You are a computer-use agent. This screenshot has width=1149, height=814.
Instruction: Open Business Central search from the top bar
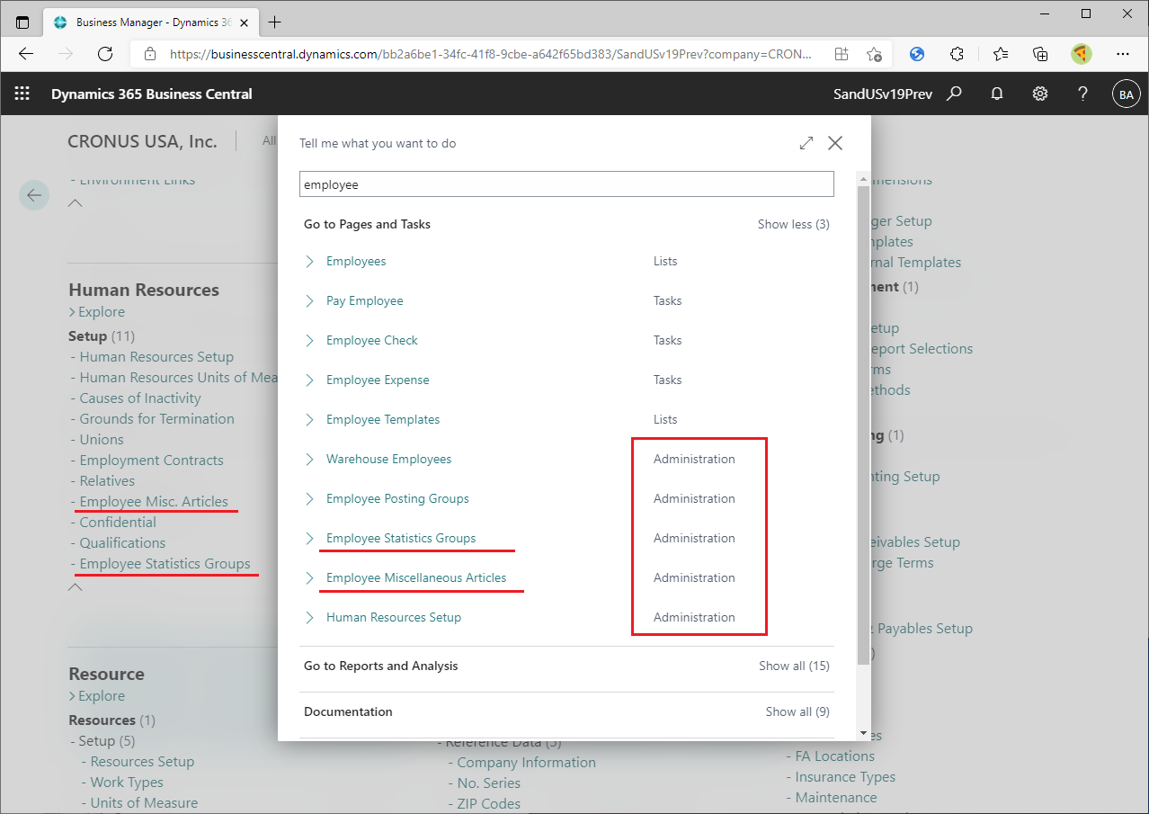[x=954, y=93]
